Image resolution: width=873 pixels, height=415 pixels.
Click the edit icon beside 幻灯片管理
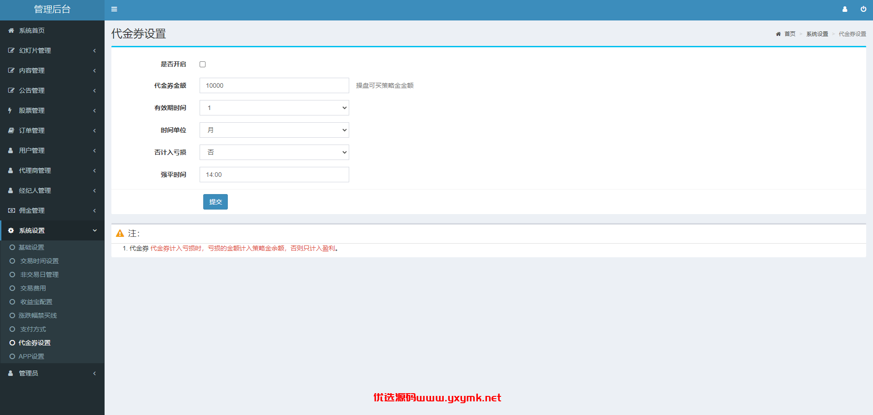pos(11,50)
